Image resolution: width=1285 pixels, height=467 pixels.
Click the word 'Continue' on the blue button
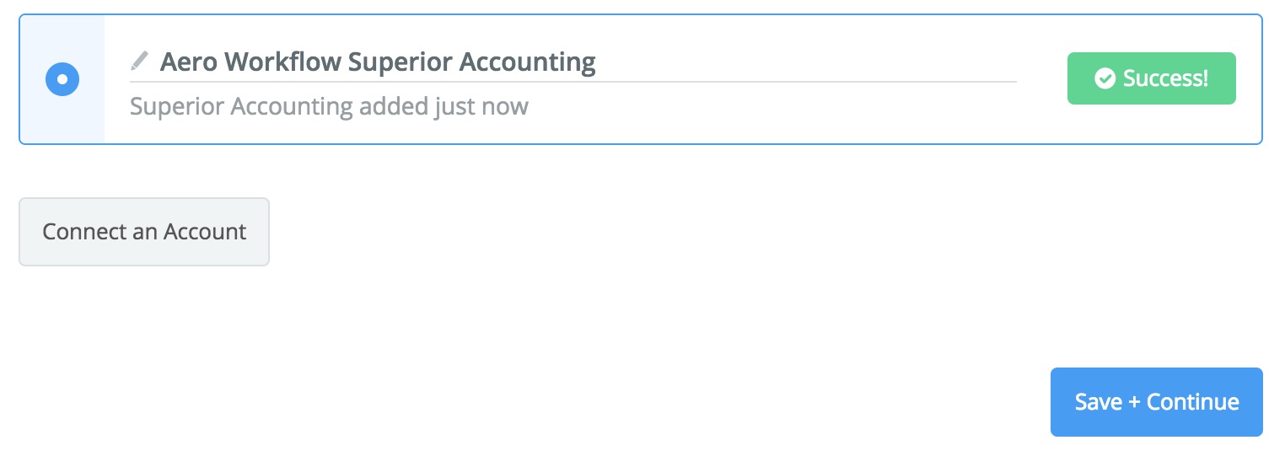coord(1193,402)
